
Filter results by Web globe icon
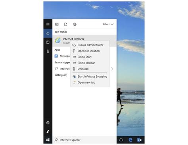click(75, 24)
